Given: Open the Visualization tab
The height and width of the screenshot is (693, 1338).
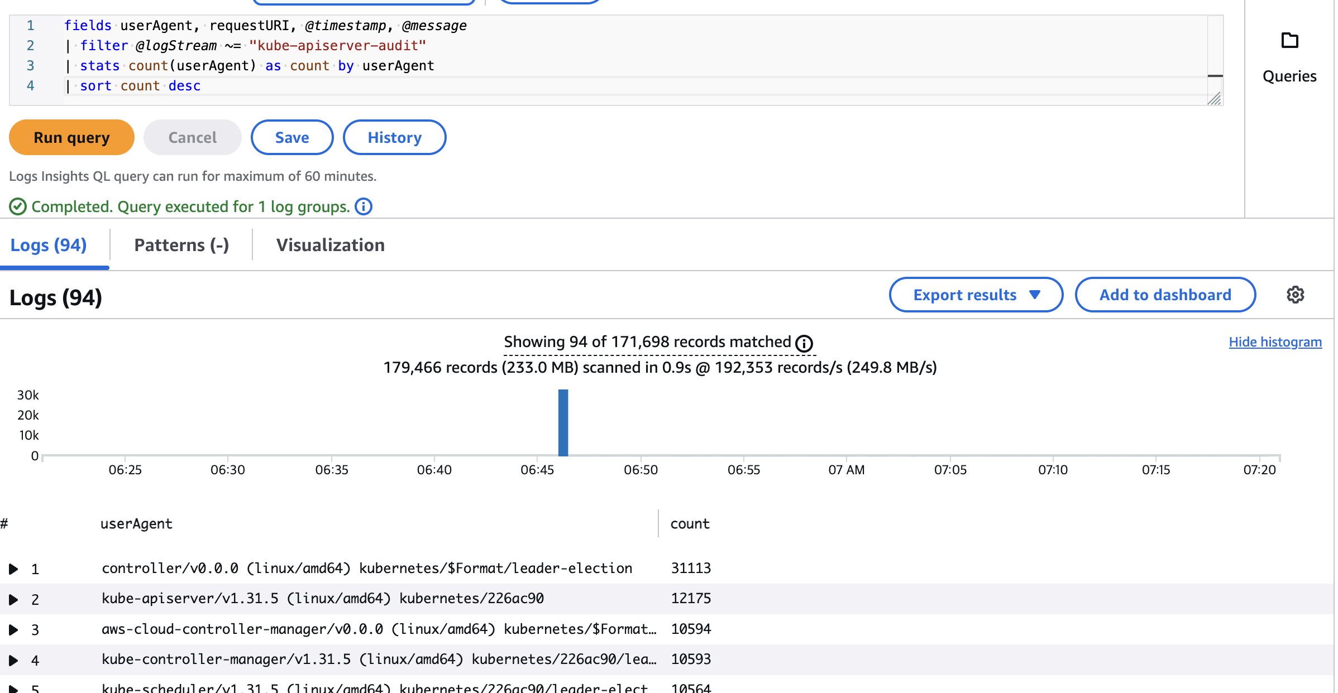Looking at the screenshot, I should 330,245.
